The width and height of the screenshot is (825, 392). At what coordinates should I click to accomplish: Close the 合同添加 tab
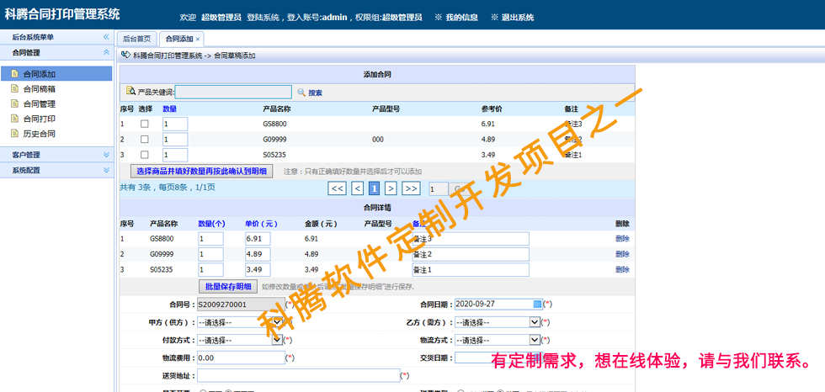[198, 40]
